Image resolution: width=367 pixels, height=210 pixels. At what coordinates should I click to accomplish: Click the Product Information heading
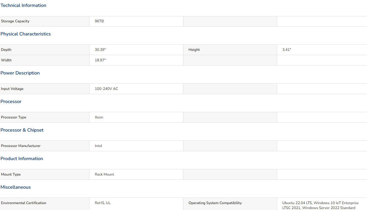coord(22,159)
